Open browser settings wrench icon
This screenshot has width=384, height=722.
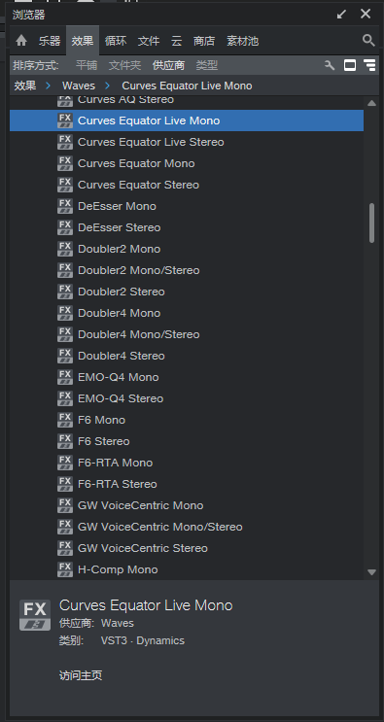[330, 65]
